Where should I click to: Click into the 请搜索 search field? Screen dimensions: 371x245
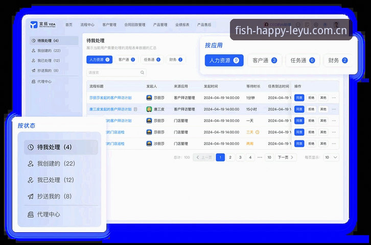coord(117,72)
